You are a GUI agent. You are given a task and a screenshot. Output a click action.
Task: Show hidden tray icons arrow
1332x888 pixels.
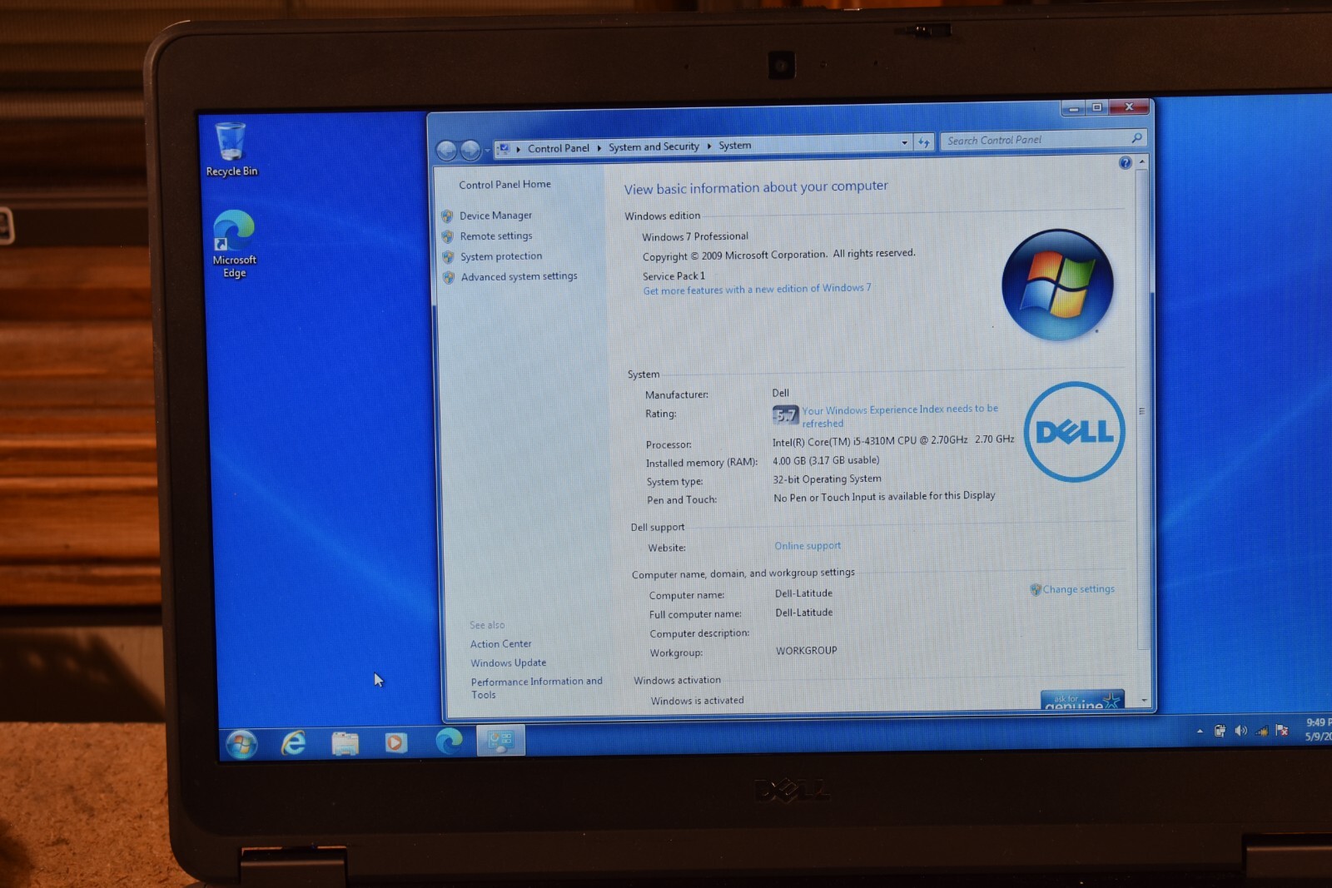click(1200, 731)
